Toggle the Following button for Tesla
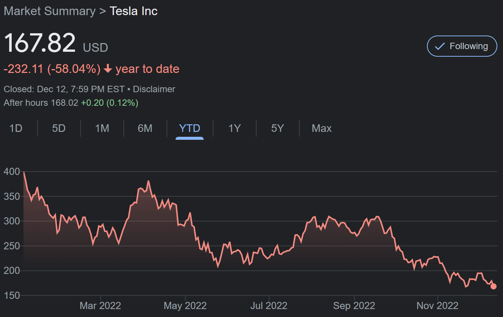Image resolution: width=503 pixels, height=317 pixels. click(x=462, y=46)
